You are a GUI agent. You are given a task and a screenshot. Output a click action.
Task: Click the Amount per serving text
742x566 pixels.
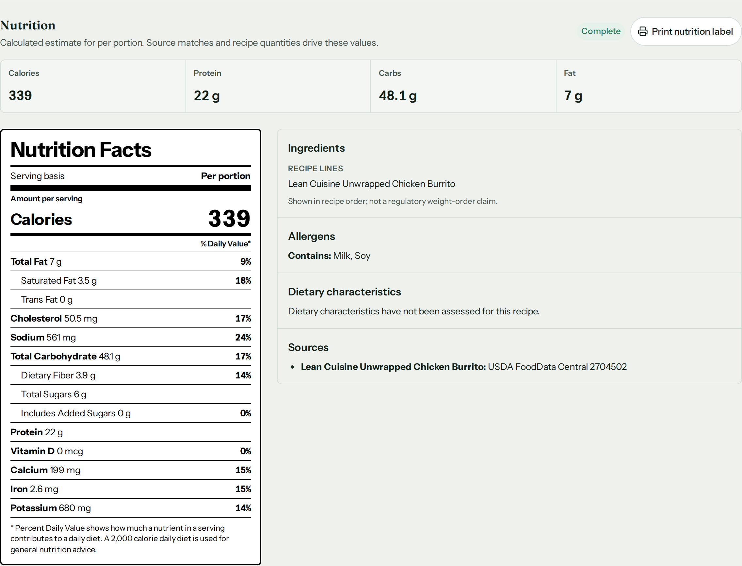46,198
